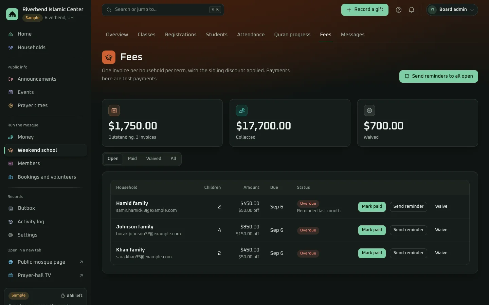Click the Waived card checkmark icon
The height and width of the screenshot is (305, 489).
click(x=369, y=110)
